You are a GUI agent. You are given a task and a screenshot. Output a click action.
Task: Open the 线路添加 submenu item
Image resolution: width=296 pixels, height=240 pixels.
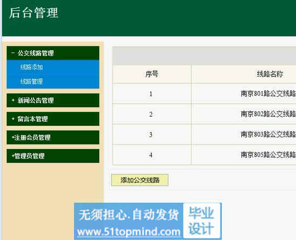(31, 67)
